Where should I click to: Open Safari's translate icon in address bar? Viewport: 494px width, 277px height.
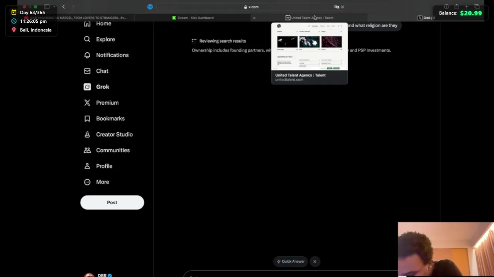coord(336,7)
